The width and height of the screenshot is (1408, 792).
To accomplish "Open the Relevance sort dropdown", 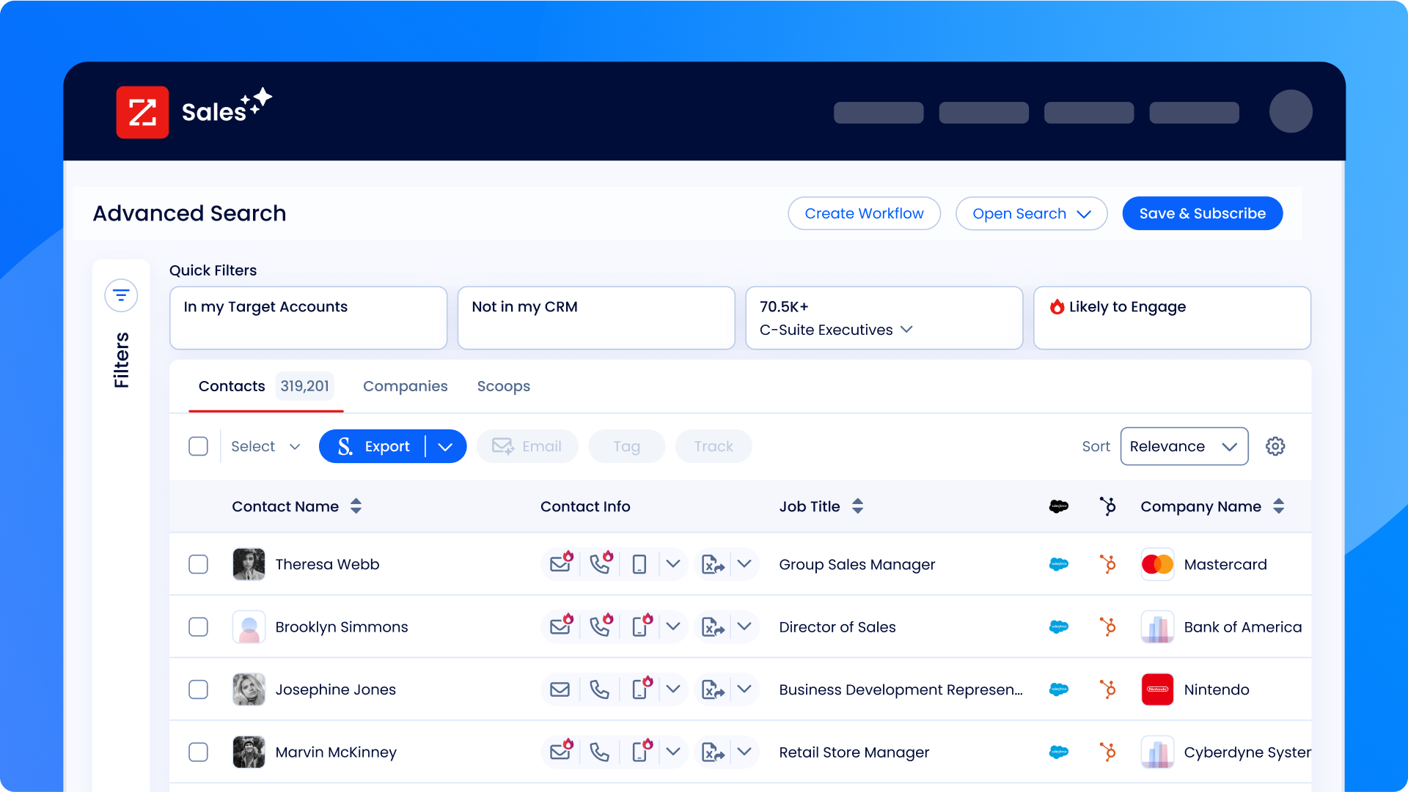I will (x=1184, y=446).
